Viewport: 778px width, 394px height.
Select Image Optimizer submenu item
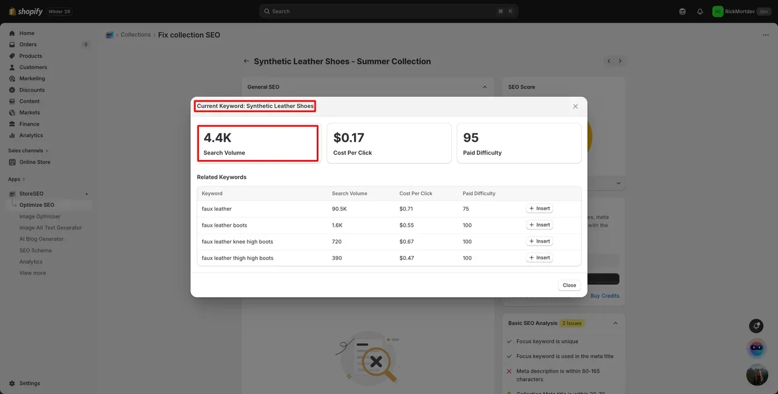[40, 217]
